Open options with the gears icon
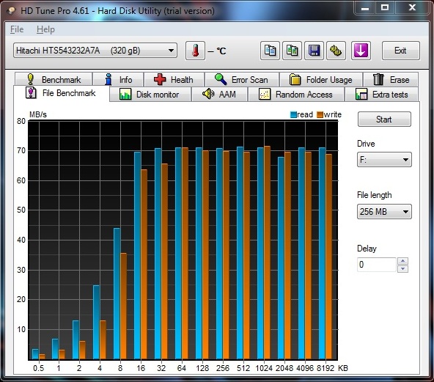This screenshot has height=382, width=434. 336,51
